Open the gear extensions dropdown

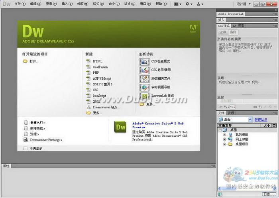coord(189,4)
